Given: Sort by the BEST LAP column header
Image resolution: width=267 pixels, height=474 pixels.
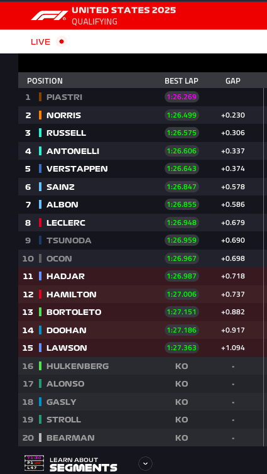Looking at the screenshot, I should (182, 81).
